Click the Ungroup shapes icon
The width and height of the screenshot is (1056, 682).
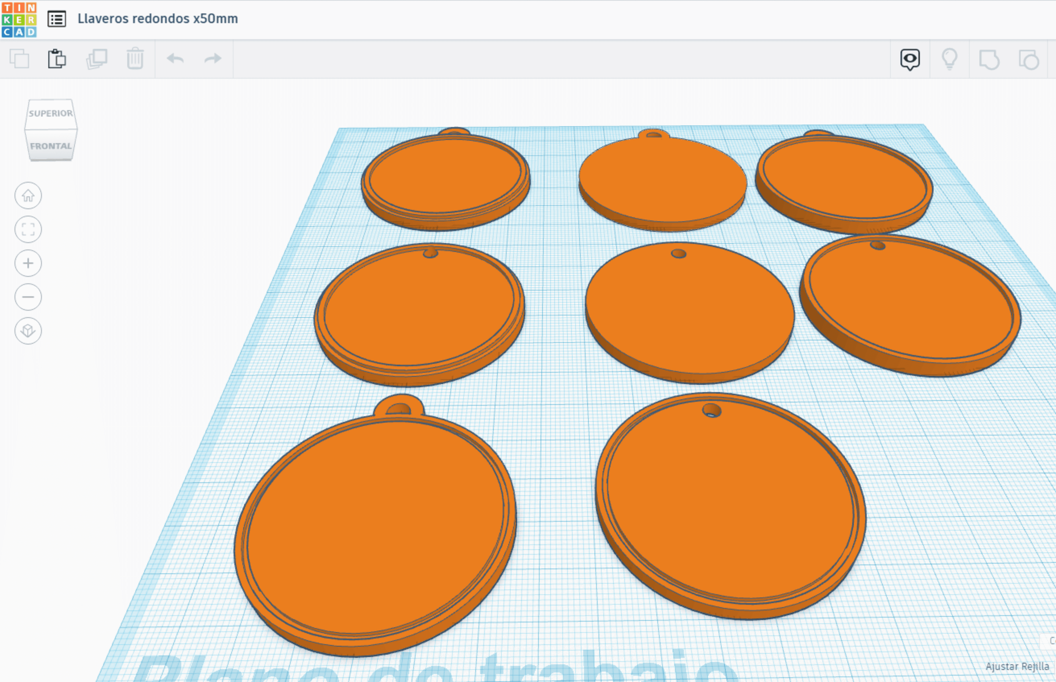click(x=1028, y=59)
